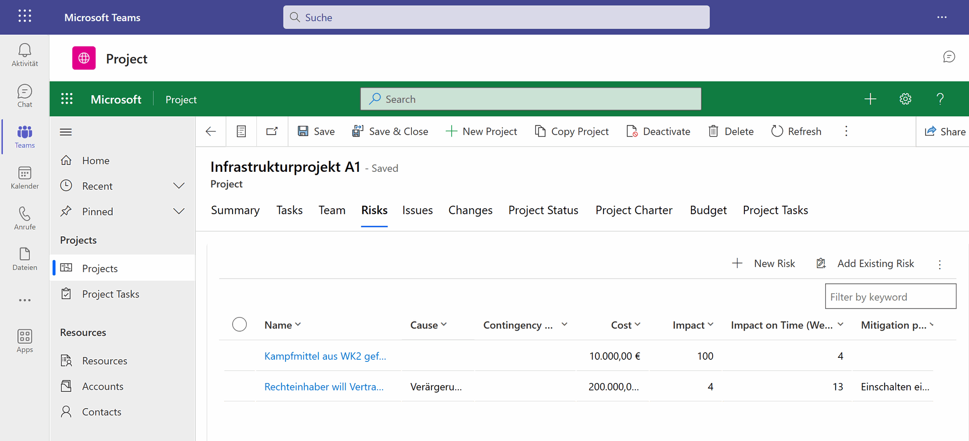
Task: Switch to the Issues tab
Action: (x=417, y=210)
